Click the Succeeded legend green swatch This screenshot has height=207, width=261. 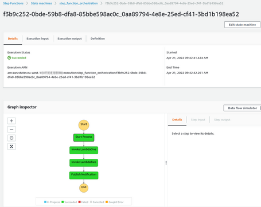(63, 202)
